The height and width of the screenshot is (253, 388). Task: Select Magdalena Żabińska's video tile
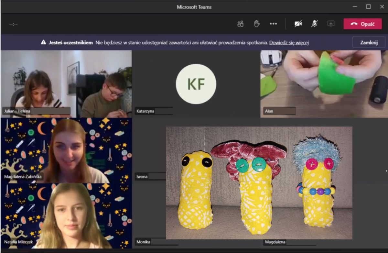(66, 150)
